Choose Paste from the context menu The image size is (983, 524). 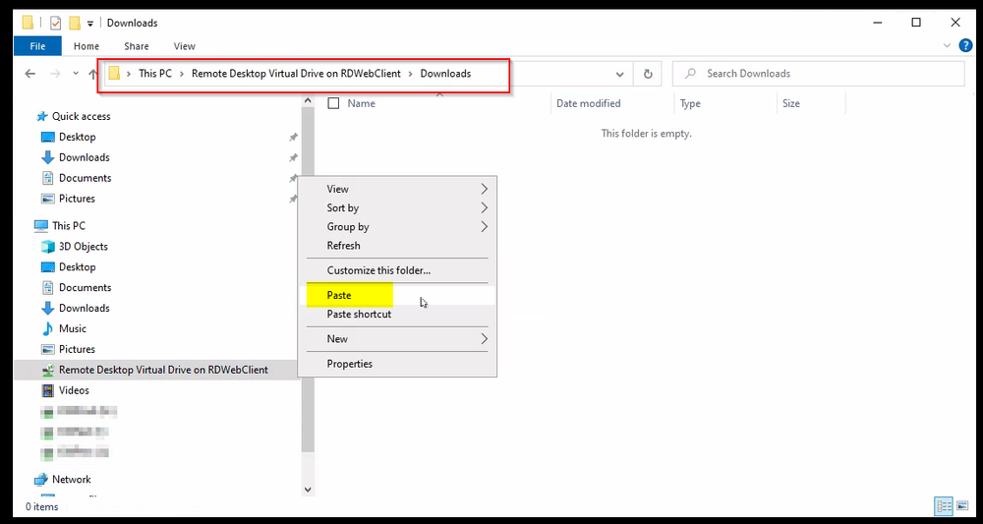pos(339,295)
